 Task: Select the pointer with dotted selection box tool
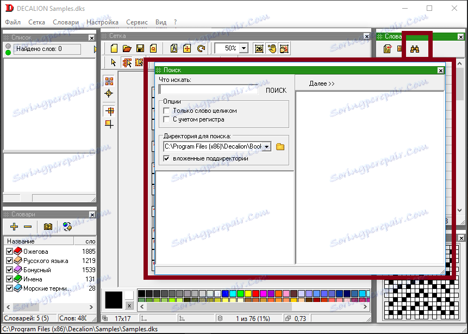pyautogui.click(x=139, y=62)
